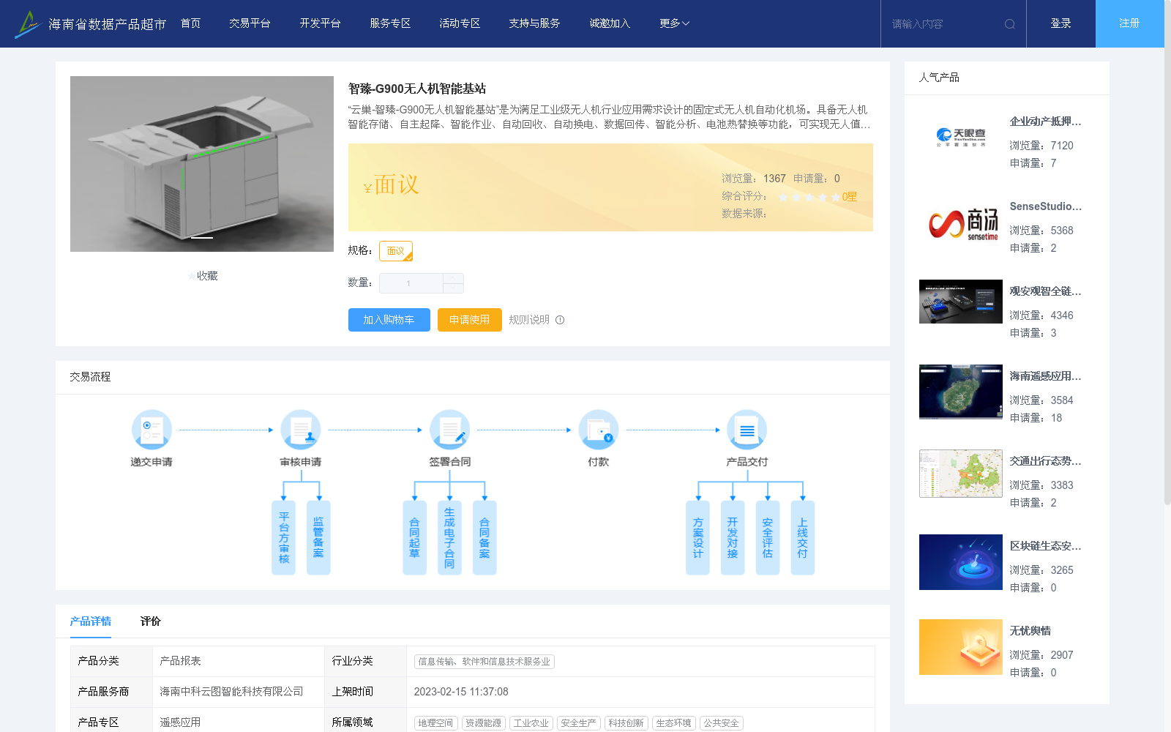Viewport: 1171px width, 732px height.
Task: Click the image carousel indicator bar
Action: click(x=202, y=237)
